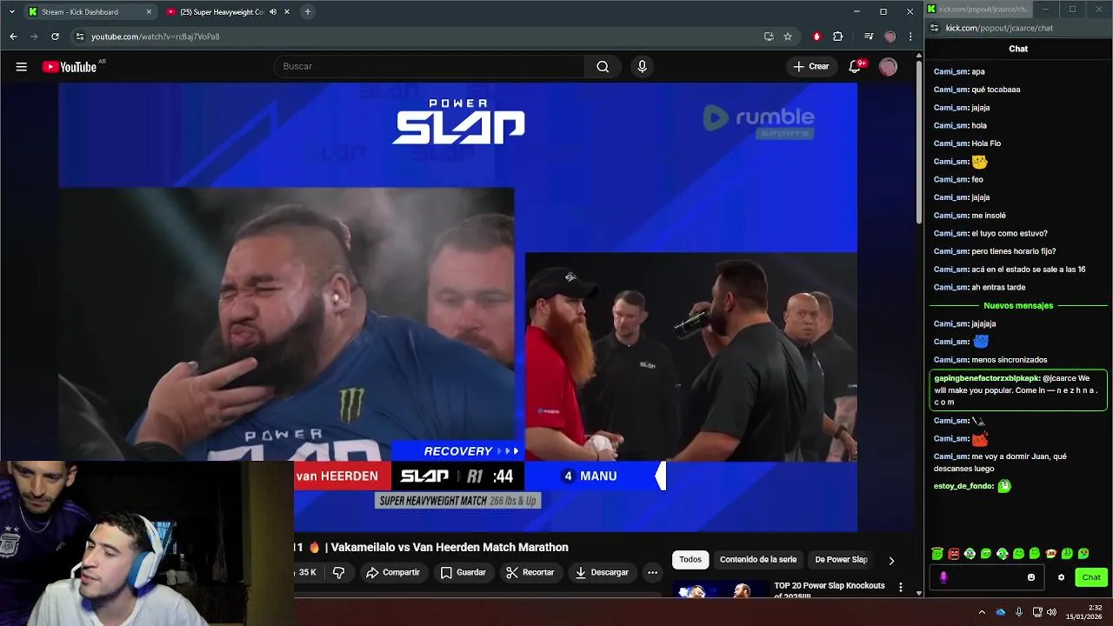This screenshot has width=1113, height=626.
Task: Click the Recortar clip button
Action: [530, 572]
